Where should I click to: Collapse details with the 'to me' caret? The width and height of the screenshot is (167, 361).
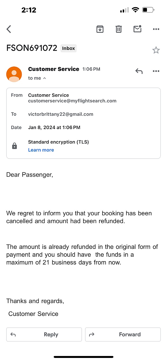tap(44, 78)
